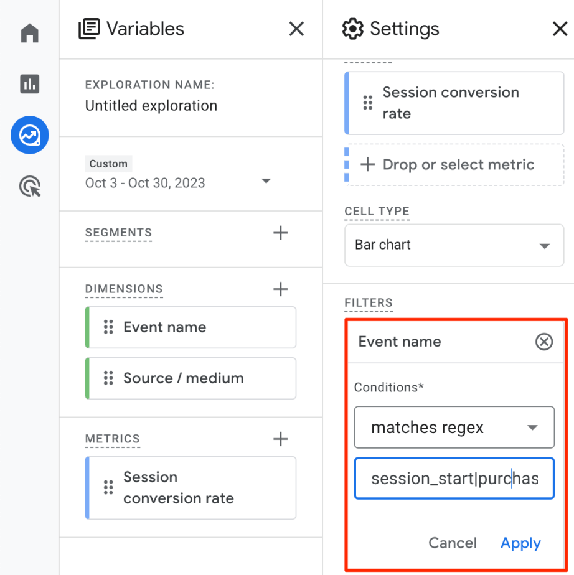Viewport: 574px width, 575px height.
Task: Add a new segment
Action: (x=280, y=232)
